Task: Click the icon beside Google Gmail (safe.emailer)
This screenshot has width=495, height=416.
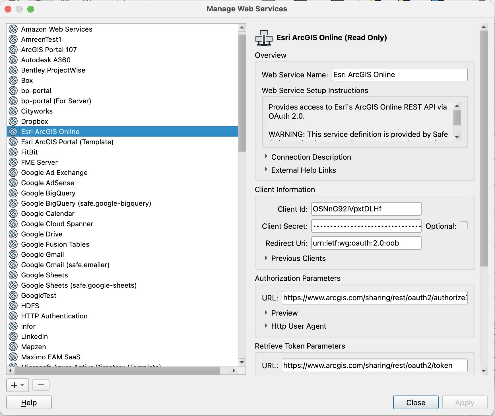Action: point(13,265)
